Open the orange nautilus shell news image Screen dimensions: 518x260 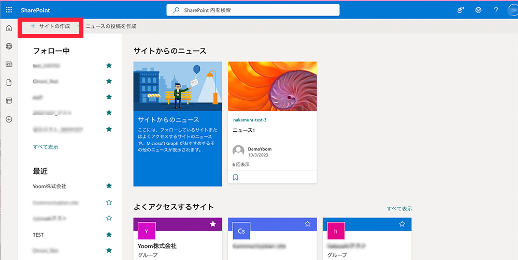coord(272,86)
